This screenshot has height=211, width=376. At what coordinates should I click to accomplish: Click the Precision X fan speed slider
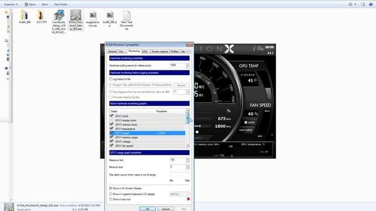click(x=268, y=93)
